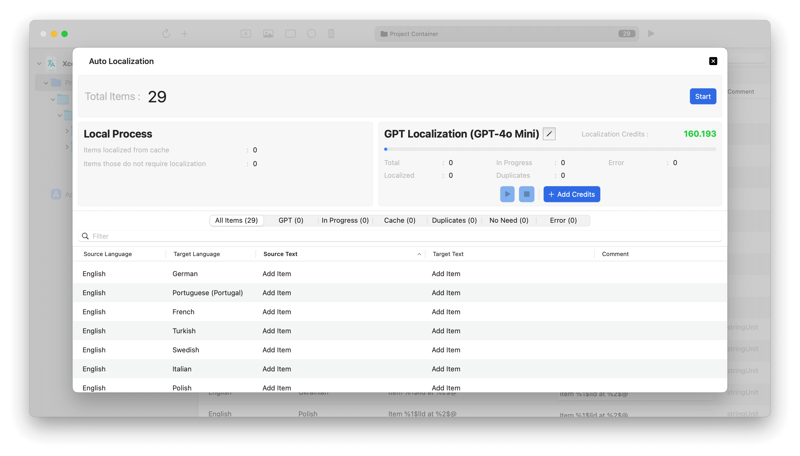Switch to the GPT (0) tab
This screenshot has width=800, height=456.
(291, 221)
